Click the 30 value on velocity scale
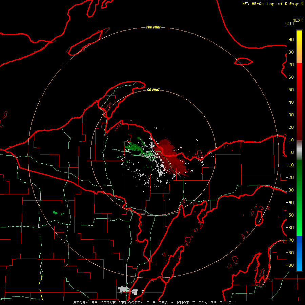Viewport: 305px width, 305px height. click(x=291, y=115)
